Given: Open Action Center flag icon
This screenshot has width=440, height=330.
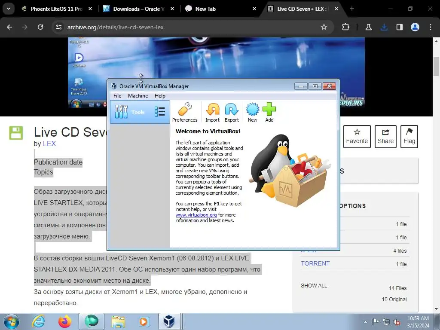Looking at the screenshot, I should 376,322.
